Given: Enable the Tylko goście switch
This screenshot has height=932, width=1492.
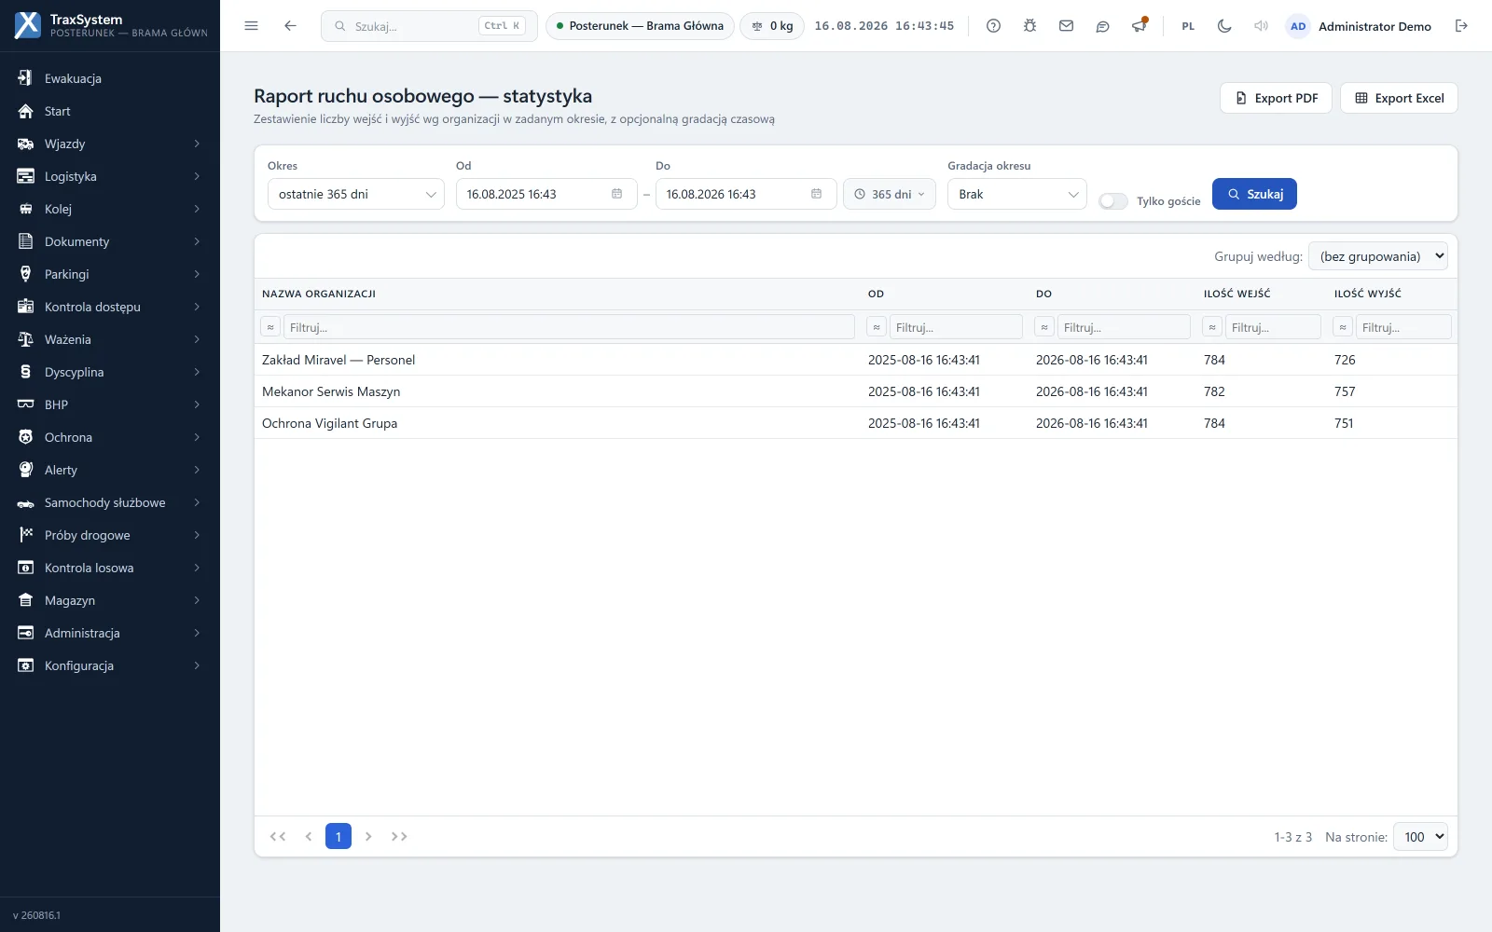Looking at the screenshot, I should click(x=1112, y=201).
